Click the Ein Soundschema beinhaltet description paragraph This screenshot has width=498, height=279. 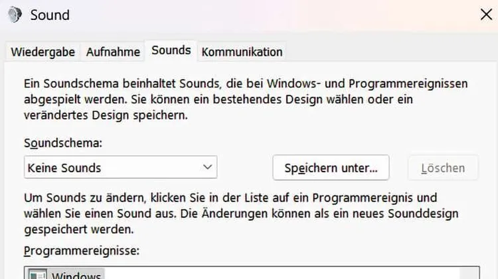(x=246, y=99)
